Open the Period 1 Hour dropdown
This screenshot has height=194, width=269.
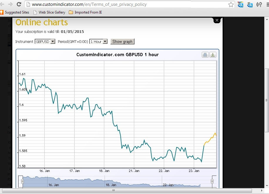pyautogui.click(x=98, y=41)
